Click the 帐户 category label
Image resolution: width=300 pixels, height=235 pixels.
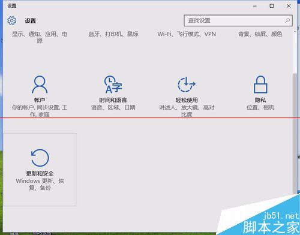[40, 100]
